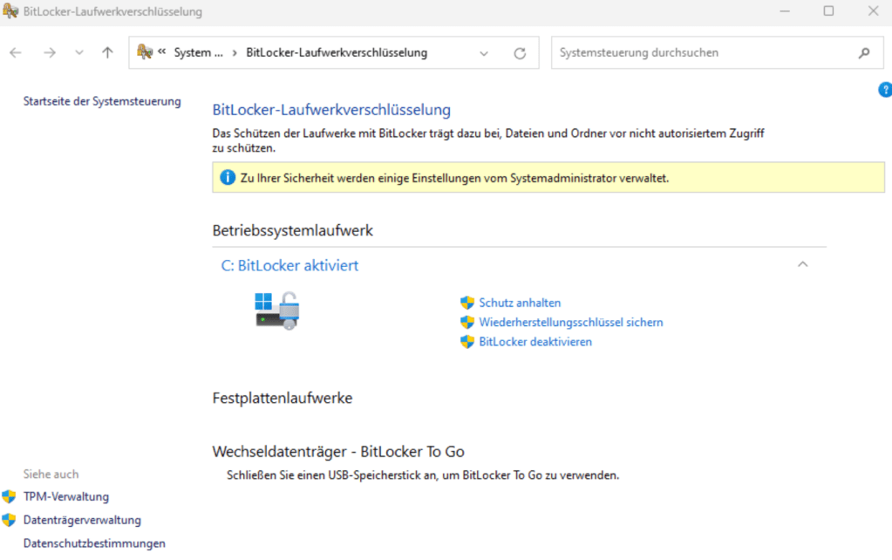Open Wiederherstellungsschlüssel sichern
The height and width of the screenshot is (560, 892).
coord(571,322)
